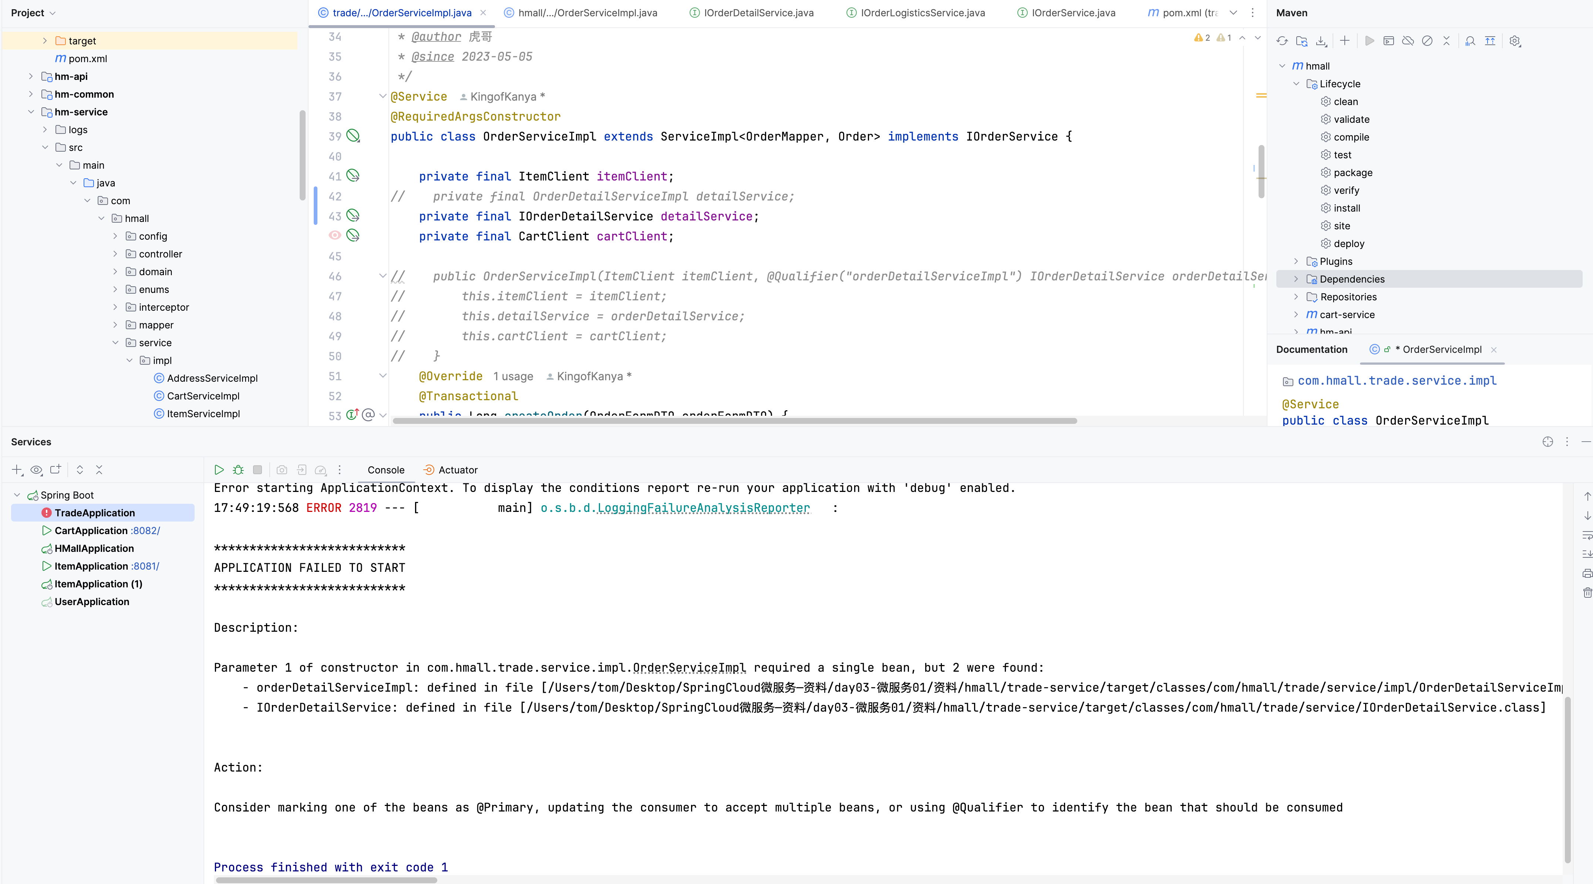Screen dimensions: 1593x884
Task: Click the soft-wrap icon beside console
Action: (x=1587, y=535)
